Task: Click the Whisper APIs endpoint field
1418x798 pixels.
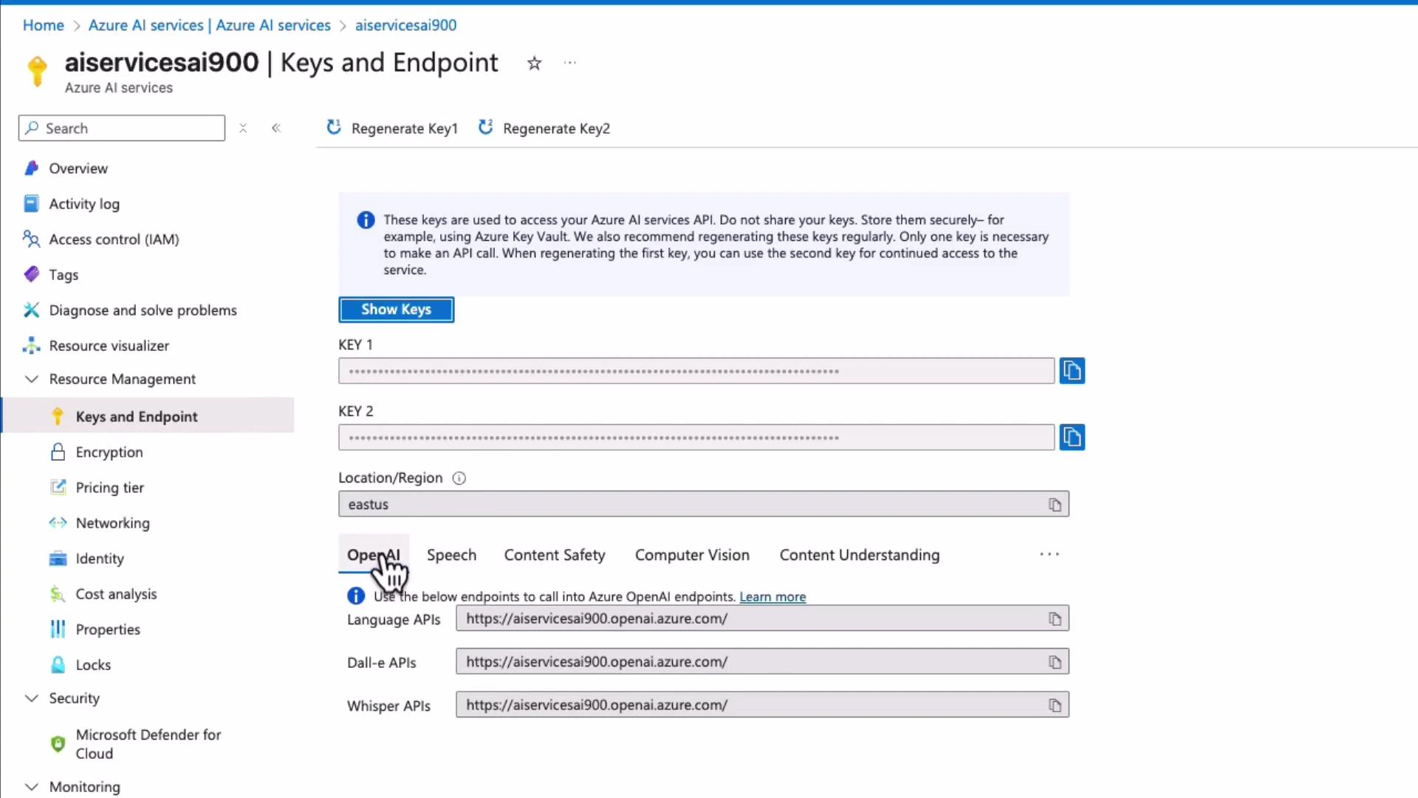Action: 762,705
